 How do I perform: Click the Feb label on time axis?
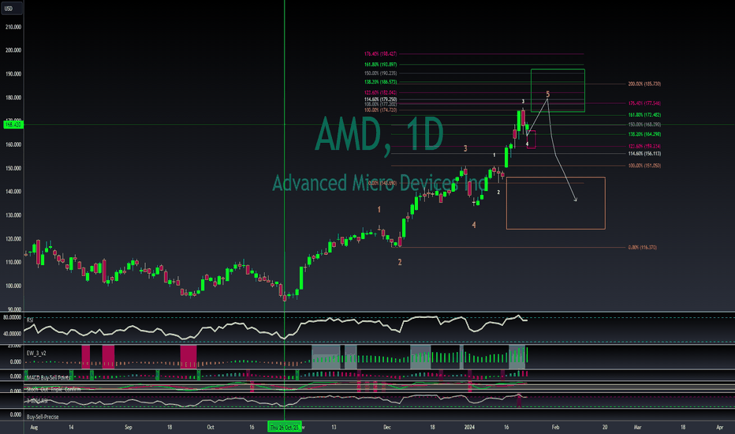pyautogui.click(x=555, y=428)
